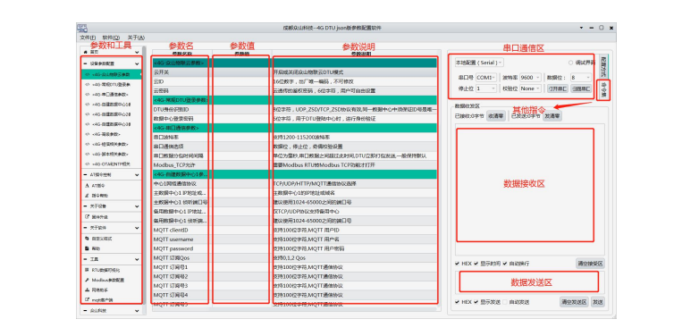Click inside the data receive display area
The image size is (699, 336).
[529, 189]
